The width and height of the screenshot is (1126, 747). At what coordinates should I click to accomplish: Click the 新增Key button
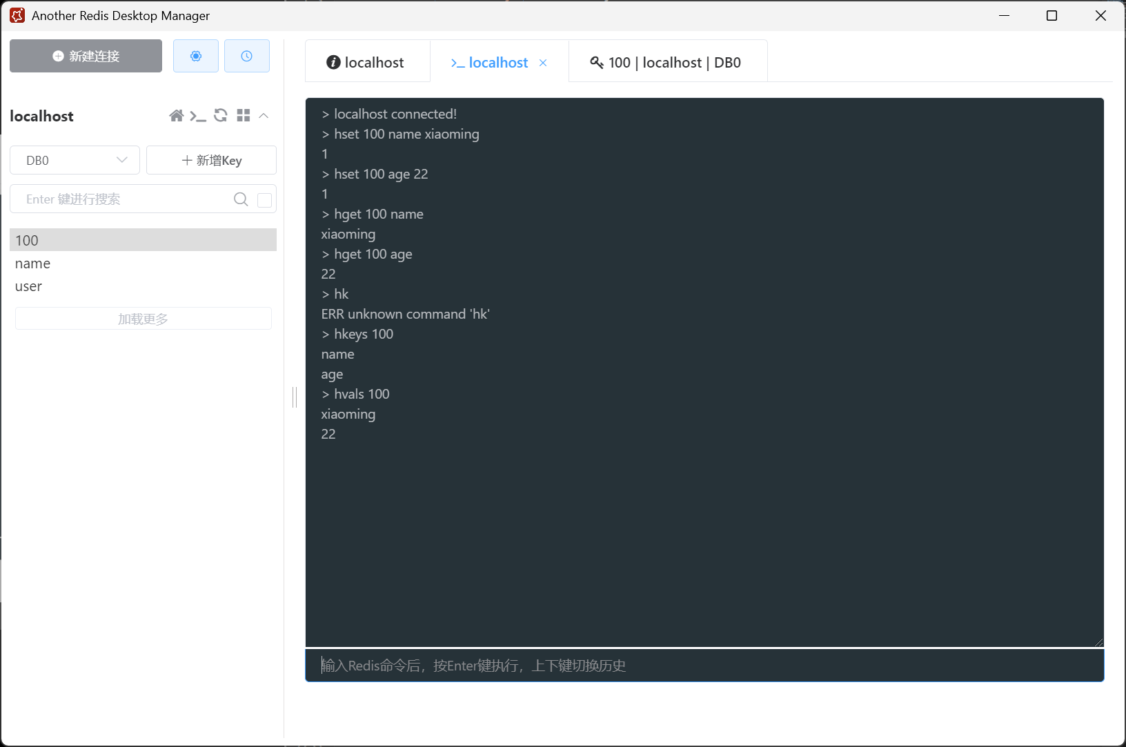[211, 160]
